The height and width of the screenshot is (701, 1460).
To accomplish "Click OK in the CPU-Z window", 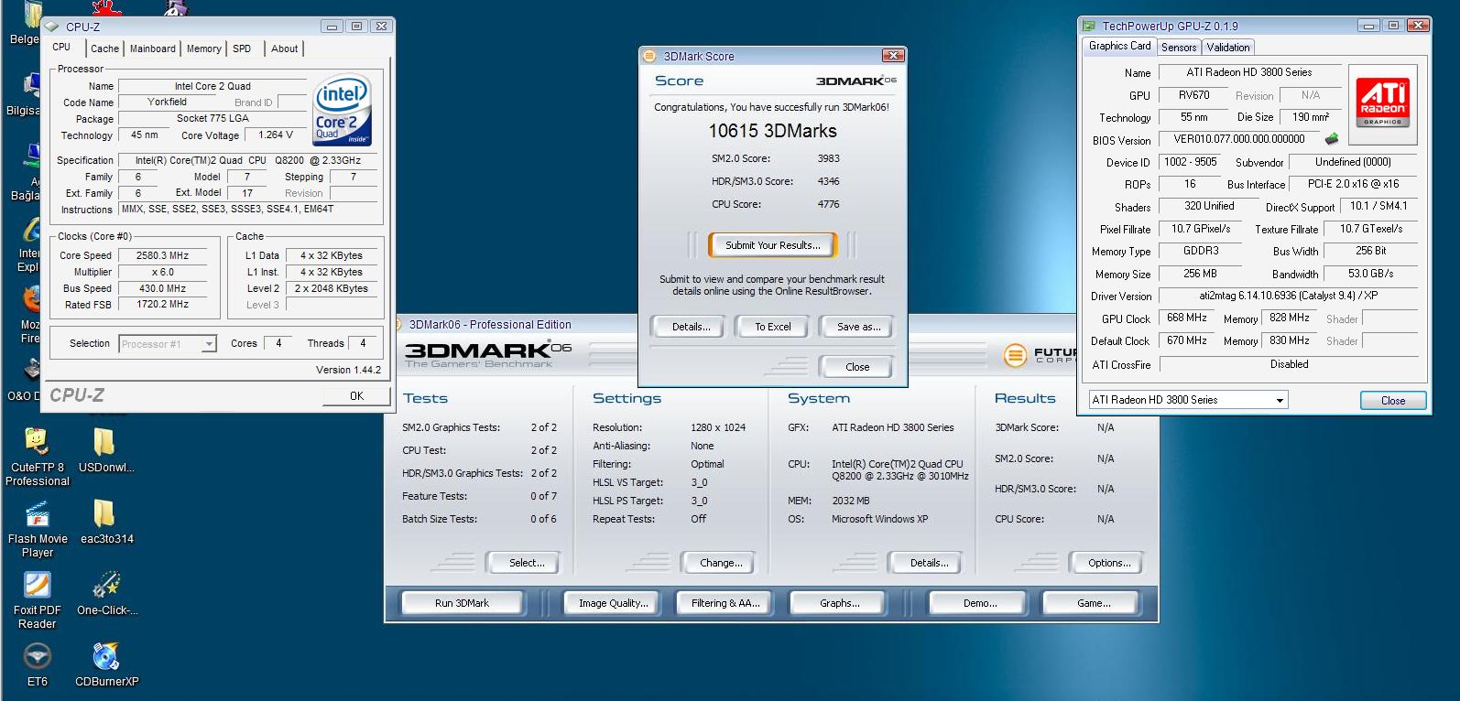I will (356, 396).
